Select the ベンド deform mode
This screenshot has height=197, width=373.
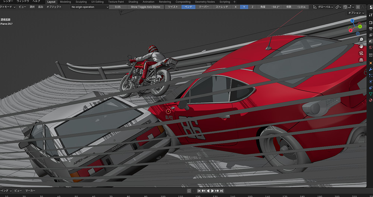(x=188, y=7)
